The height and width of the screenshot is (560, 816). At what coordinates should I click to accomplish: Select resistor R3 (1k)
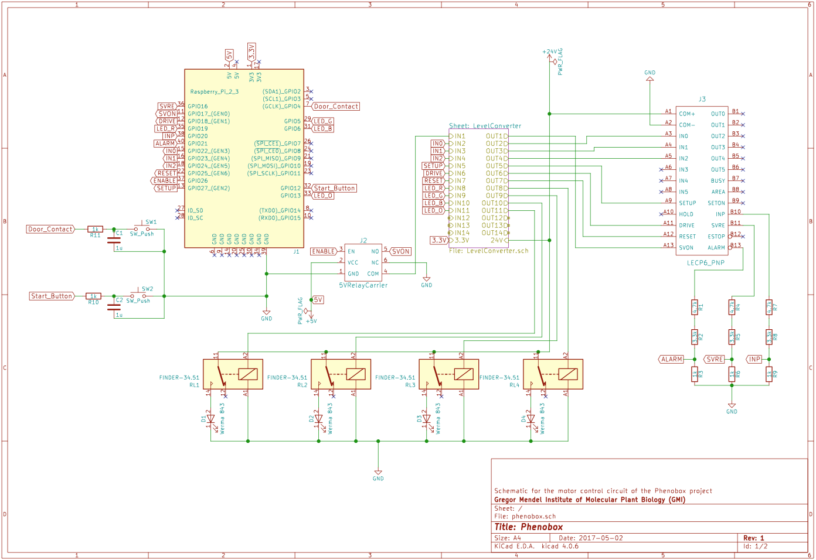pos(695,374)
